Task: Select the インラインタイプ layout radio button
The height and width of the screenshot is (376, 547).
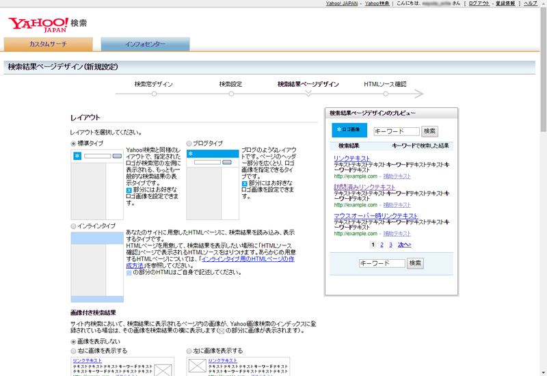Action: pos(73,226)
